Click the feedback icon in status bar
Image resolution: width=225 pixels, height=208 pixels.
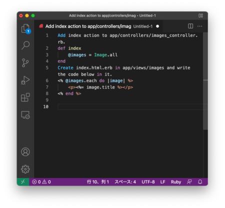[x=189, y=182]
